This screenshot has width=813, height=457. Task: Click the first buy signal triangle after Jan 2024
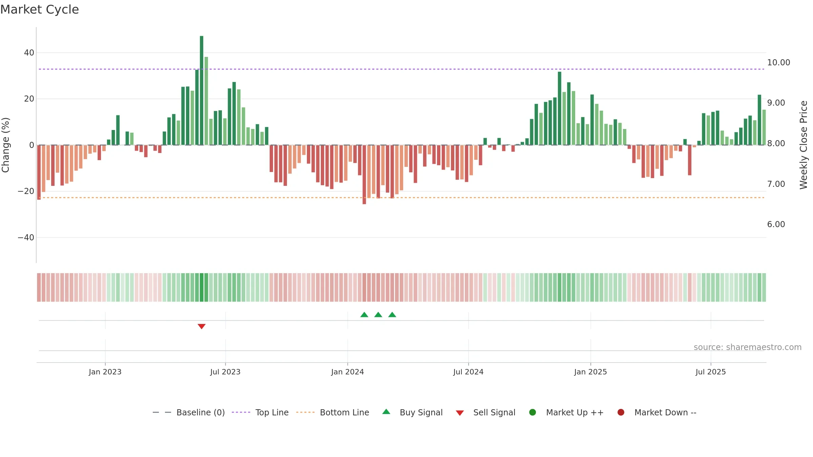364,315
